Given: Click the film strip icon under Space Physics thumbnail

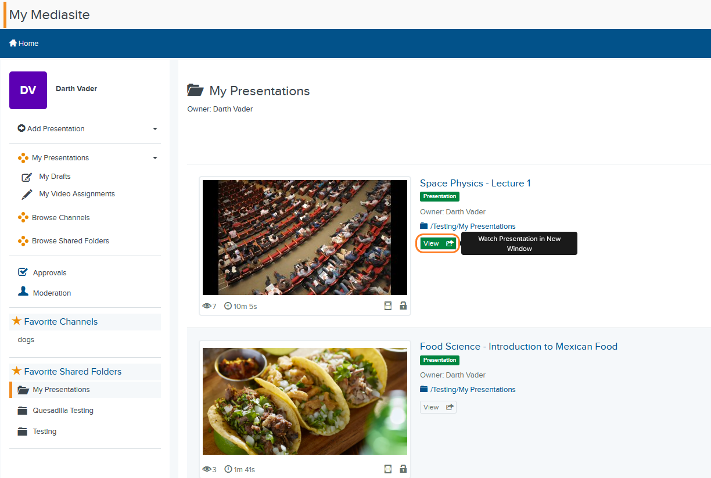Looking at the screenshot, I should tap(388, 306).
